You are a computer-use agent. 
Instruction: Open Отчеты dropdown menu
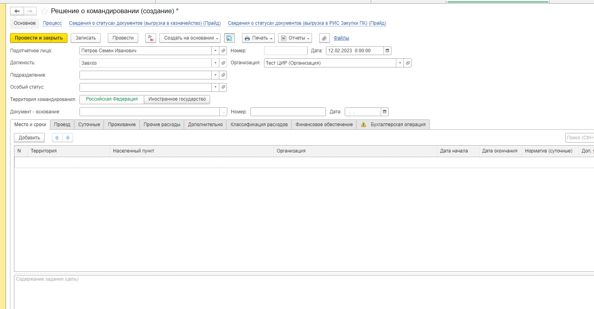(x=295, y=38)
